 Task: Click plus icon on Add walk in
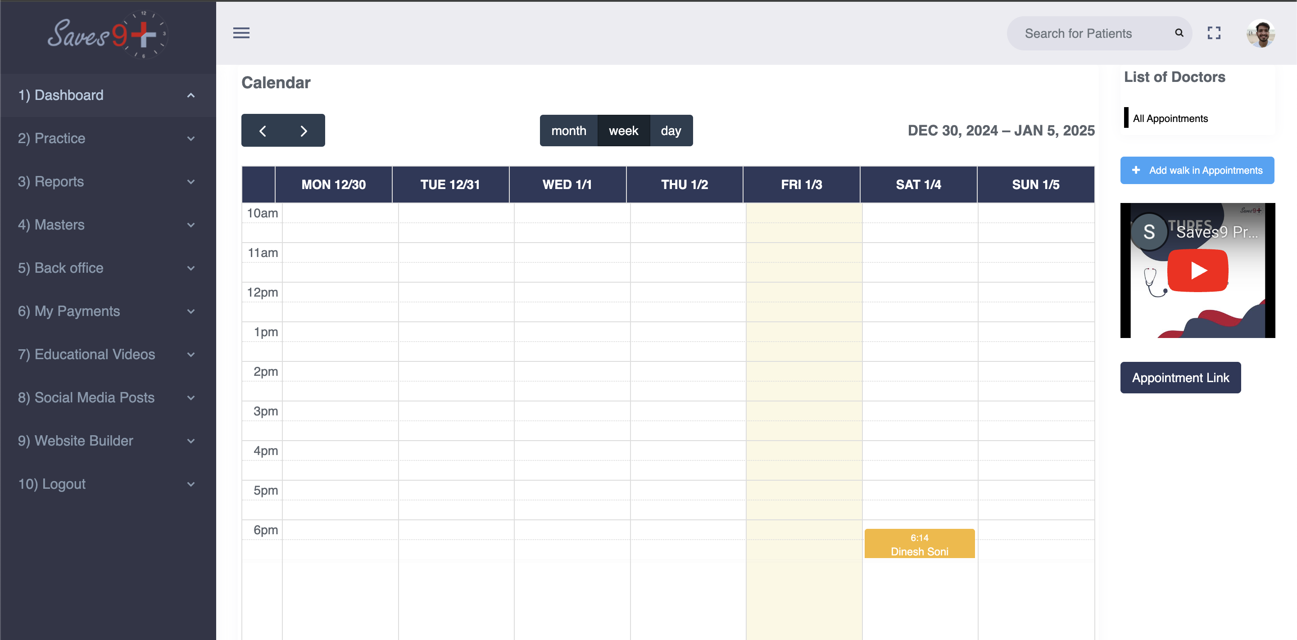click(x=1136, y=170)
